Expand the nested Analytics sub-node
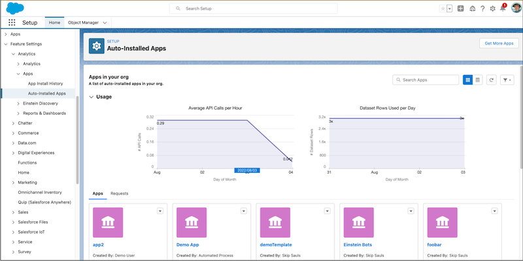523x261 pixels. click(x=18, y=64)
